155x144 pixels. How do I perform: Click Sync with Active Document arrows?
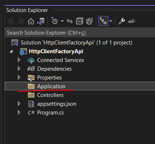pos(70,21)
